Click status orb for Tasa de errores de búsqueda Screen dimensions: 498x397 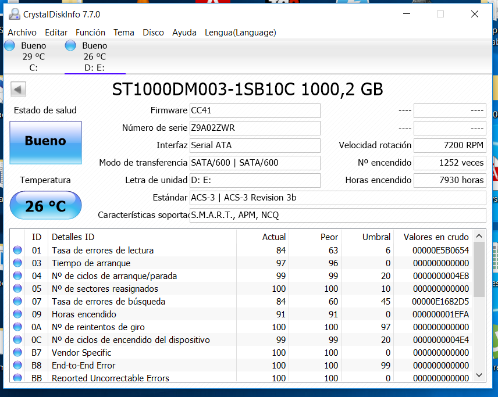(x=17, y=301)
